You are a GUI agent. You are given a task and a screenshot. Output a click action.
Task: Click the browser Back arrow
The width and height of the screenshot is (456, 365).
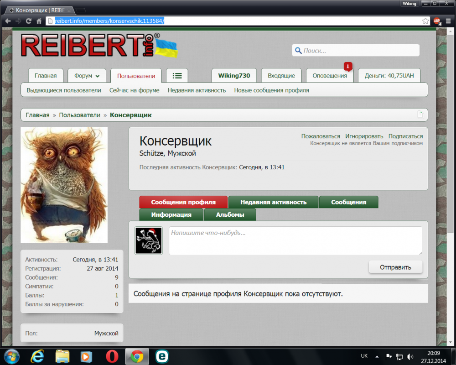point(8,21)
